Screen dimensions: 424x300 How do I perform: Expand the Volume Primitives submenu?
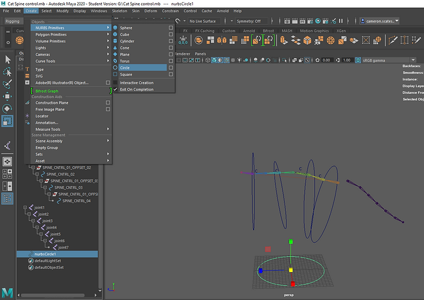click(71, 41)
